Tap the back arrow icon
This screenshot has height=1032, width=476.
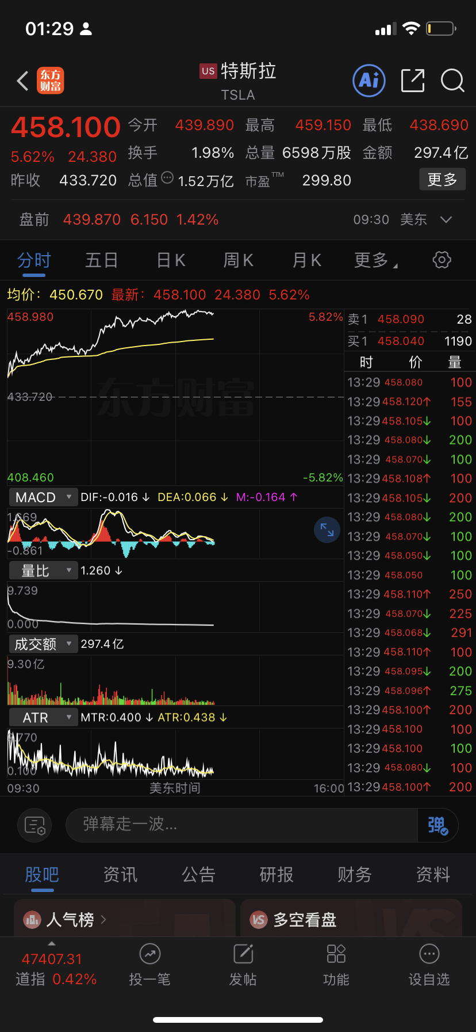click(x=23, y=81)
